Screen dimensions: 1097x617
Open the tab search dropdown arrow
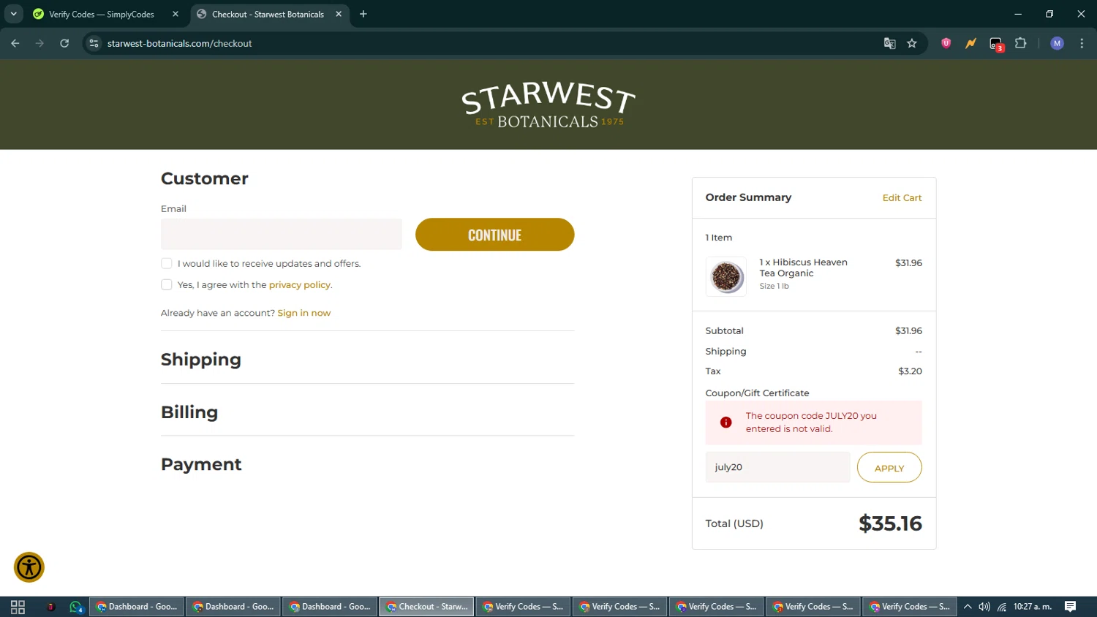point(13,14)
